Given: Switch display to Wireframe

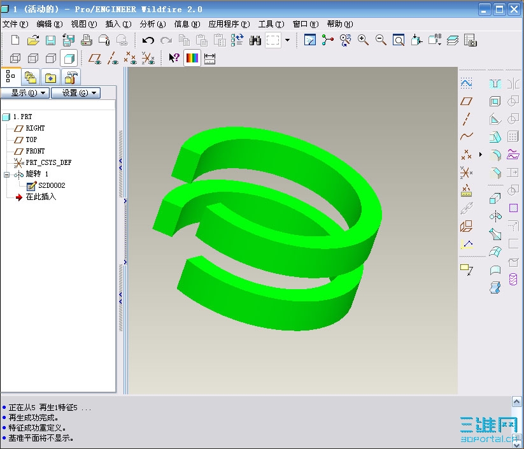Looking at the screenshot, I should coord(15,59).
